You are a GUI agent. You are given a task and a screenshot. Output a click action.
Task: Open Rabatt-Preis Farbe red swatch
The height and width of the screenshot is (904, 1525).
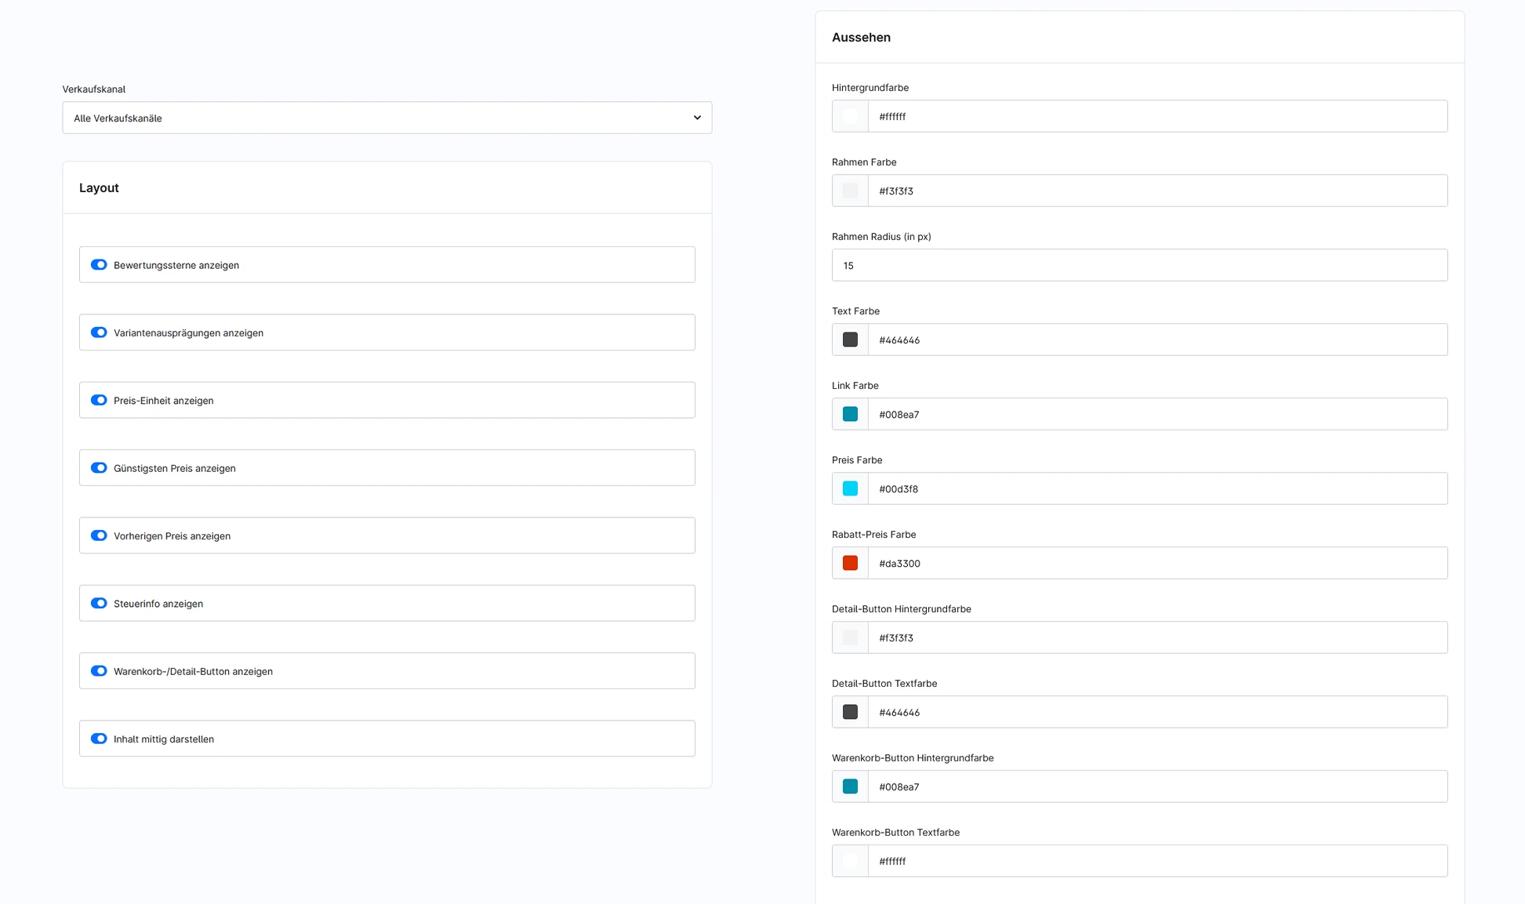(850, 564)
